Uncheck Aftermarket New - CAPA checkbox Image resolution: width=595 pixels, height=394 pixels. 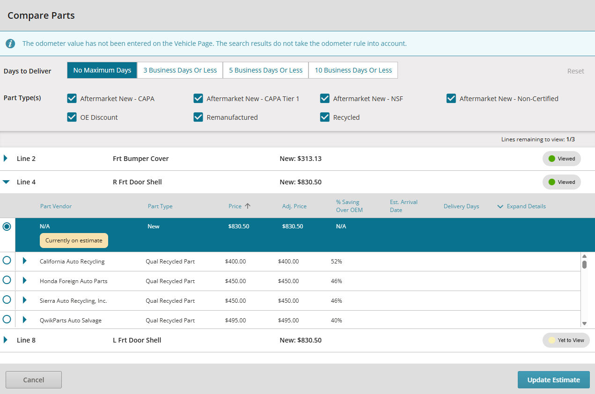coord(72,98)
